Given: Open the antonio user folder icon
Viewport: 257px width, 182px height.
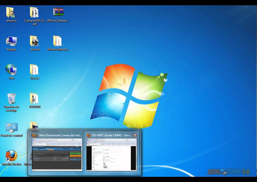Looking at the screenshot, I should coord(11,12).
